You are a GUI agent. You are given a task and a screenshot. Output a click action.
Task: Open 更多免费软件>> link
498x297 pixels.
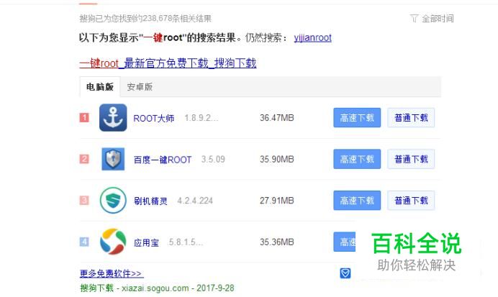tap(112, 273)
